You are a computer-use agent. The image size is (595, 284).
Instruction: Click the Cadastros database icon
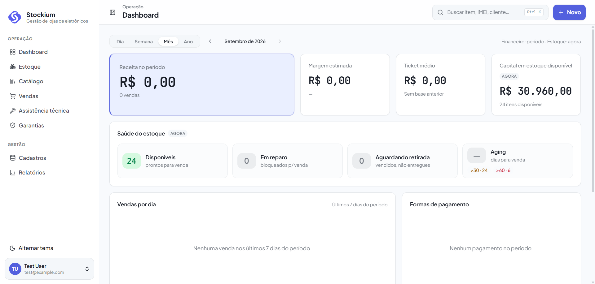click(x=13, y=158)
